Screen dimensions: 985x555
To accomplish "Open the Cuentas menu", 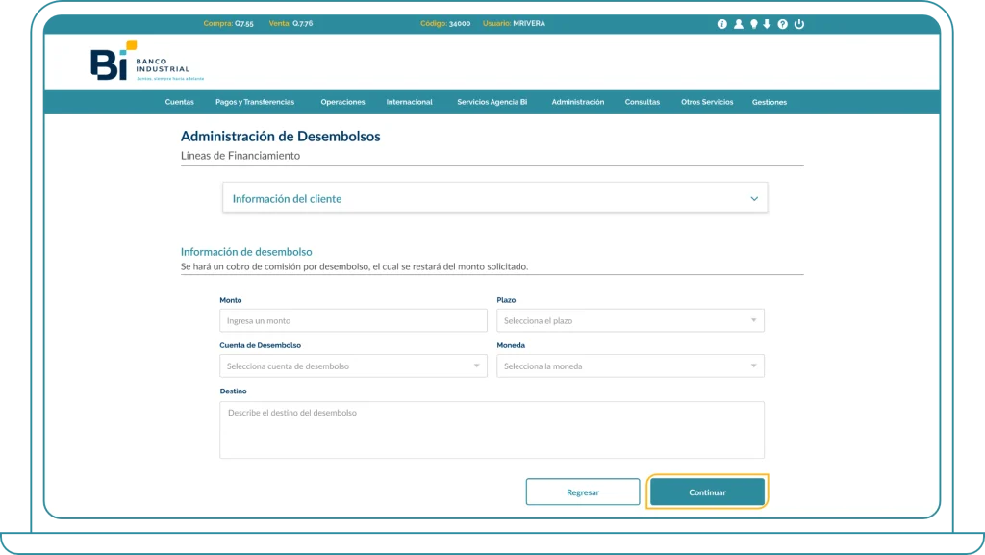I will click(x=179, y=102).
